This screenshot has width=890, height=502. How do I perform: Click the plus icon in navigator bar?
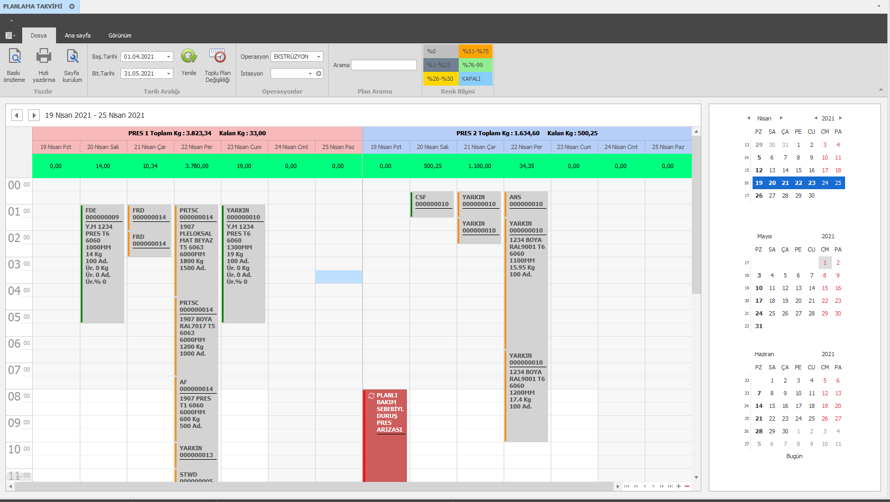point(678,486)
